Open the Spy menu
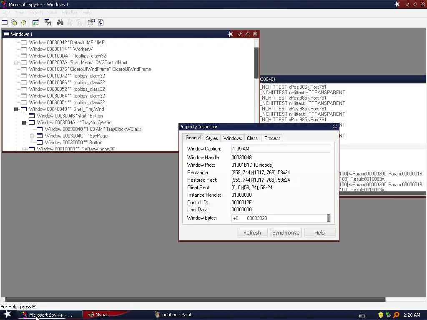Viewport: 427px width, 320px height. click(x=6, y=12)
